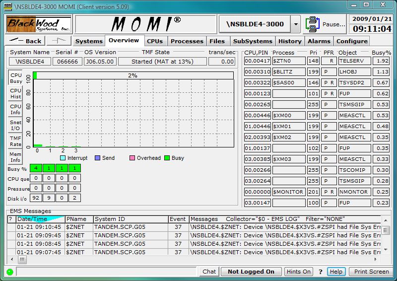
Task: Click the EMS horizontal scroll left arrow
Action: [12, 259]
